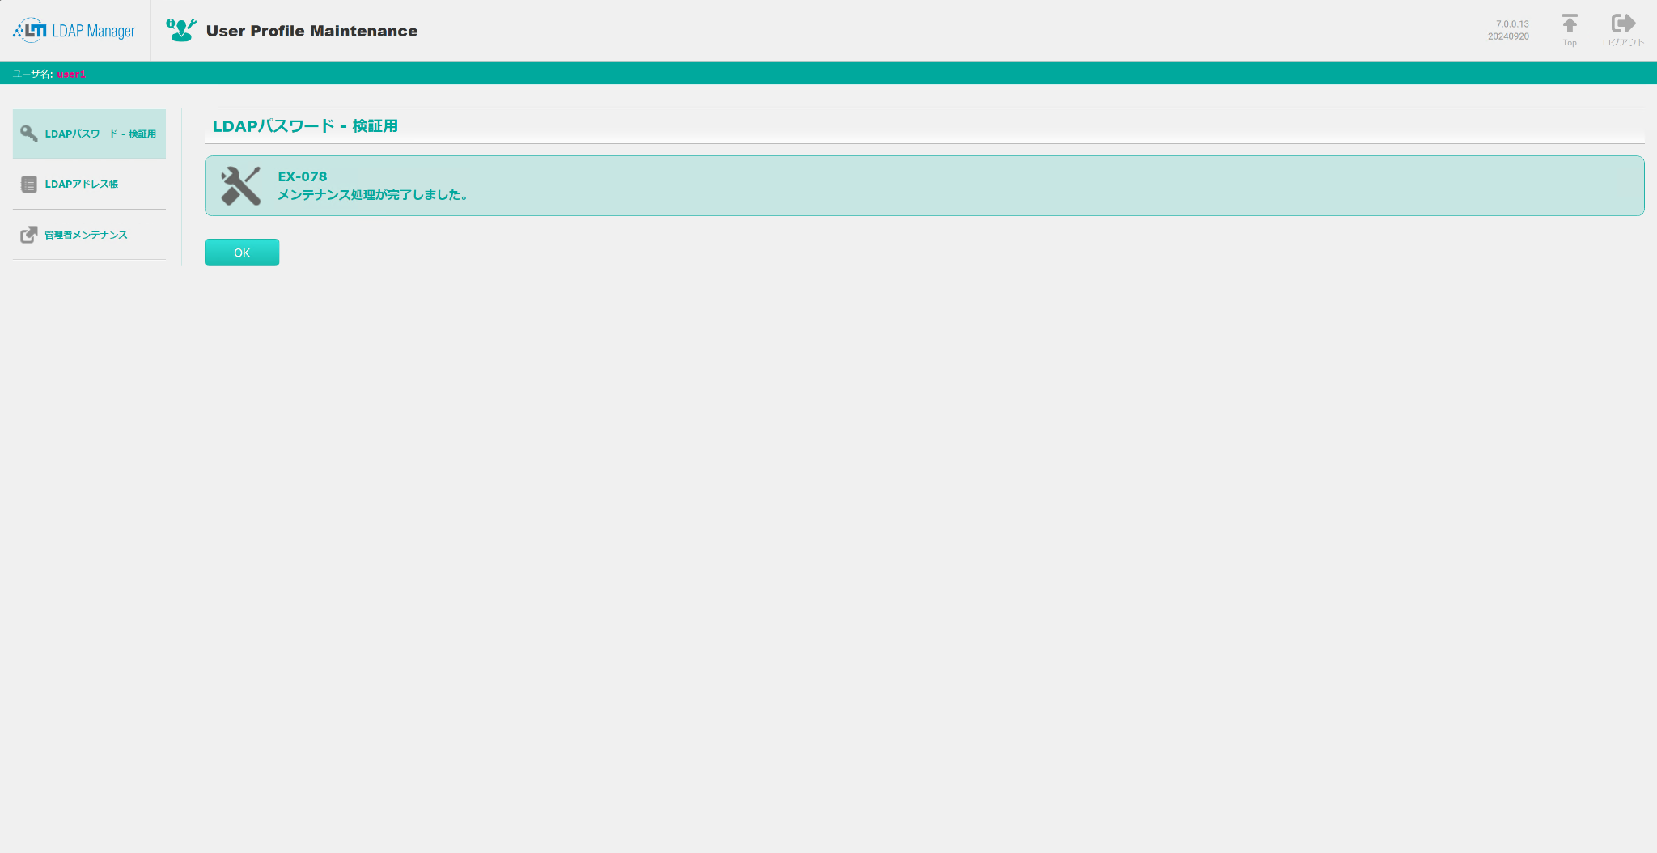Click the EX-078 message code
Screen dimensions: 1657x853
[x=303, y=176]
